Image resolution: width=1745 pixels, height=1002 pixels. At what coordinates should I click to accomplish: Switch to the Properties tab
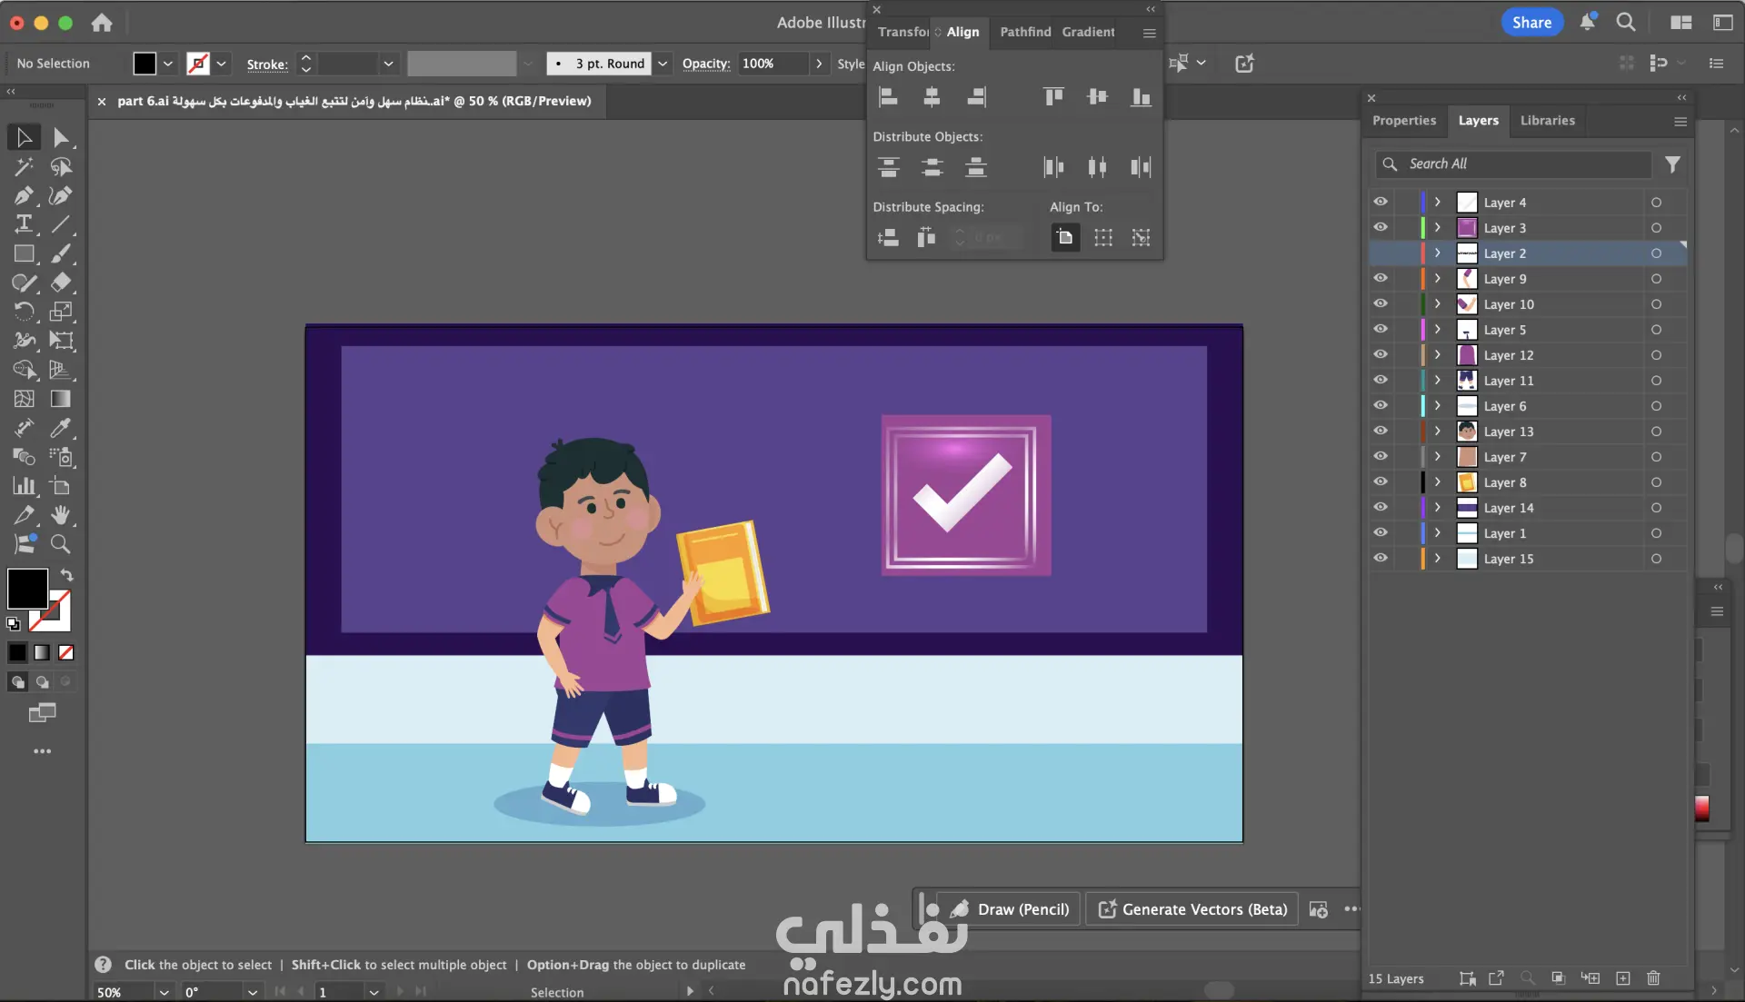1403,121
